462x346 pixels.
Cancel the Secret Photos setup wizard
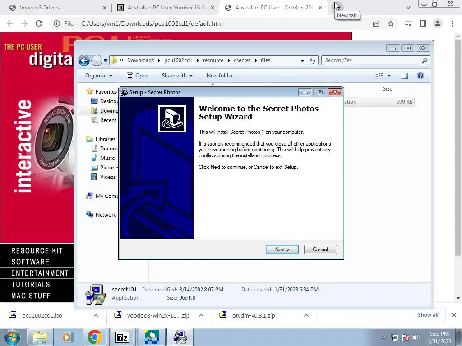[320, 250]
